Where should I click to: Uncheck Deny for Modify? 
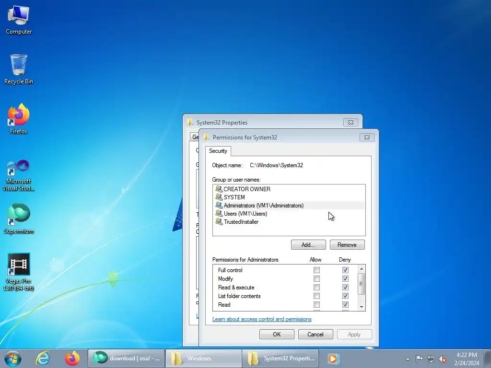(345, 278)
